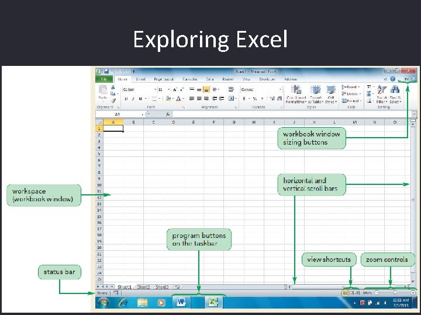Click the zoom slider handle
The height and width of the screenshot is (315, 421).
(x=395, y=293)
